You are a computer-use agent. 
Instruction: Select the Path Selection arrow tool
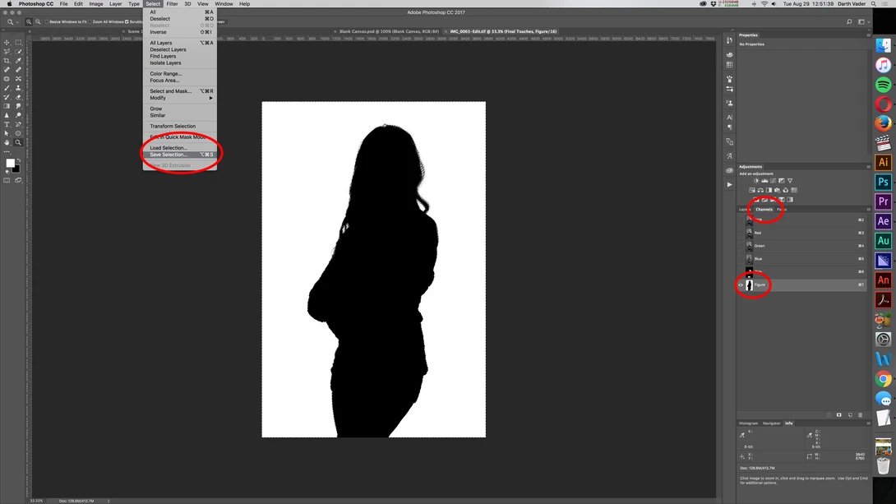coord(7,134)
